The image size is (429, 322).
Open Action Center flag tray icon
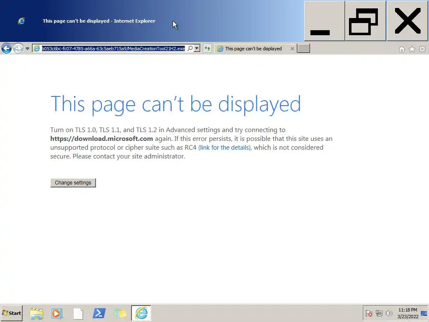[369, 313]
